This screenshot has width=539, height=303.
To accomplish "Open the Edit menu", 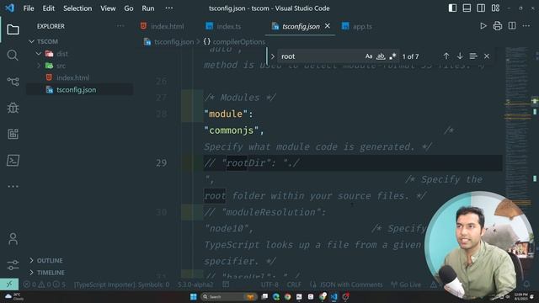I will click(49, 8).
